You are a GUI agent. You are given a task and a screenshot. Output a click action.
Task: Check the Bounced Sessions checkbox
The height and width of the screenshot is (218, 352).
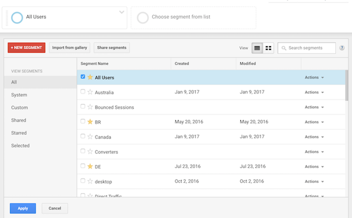83,106
